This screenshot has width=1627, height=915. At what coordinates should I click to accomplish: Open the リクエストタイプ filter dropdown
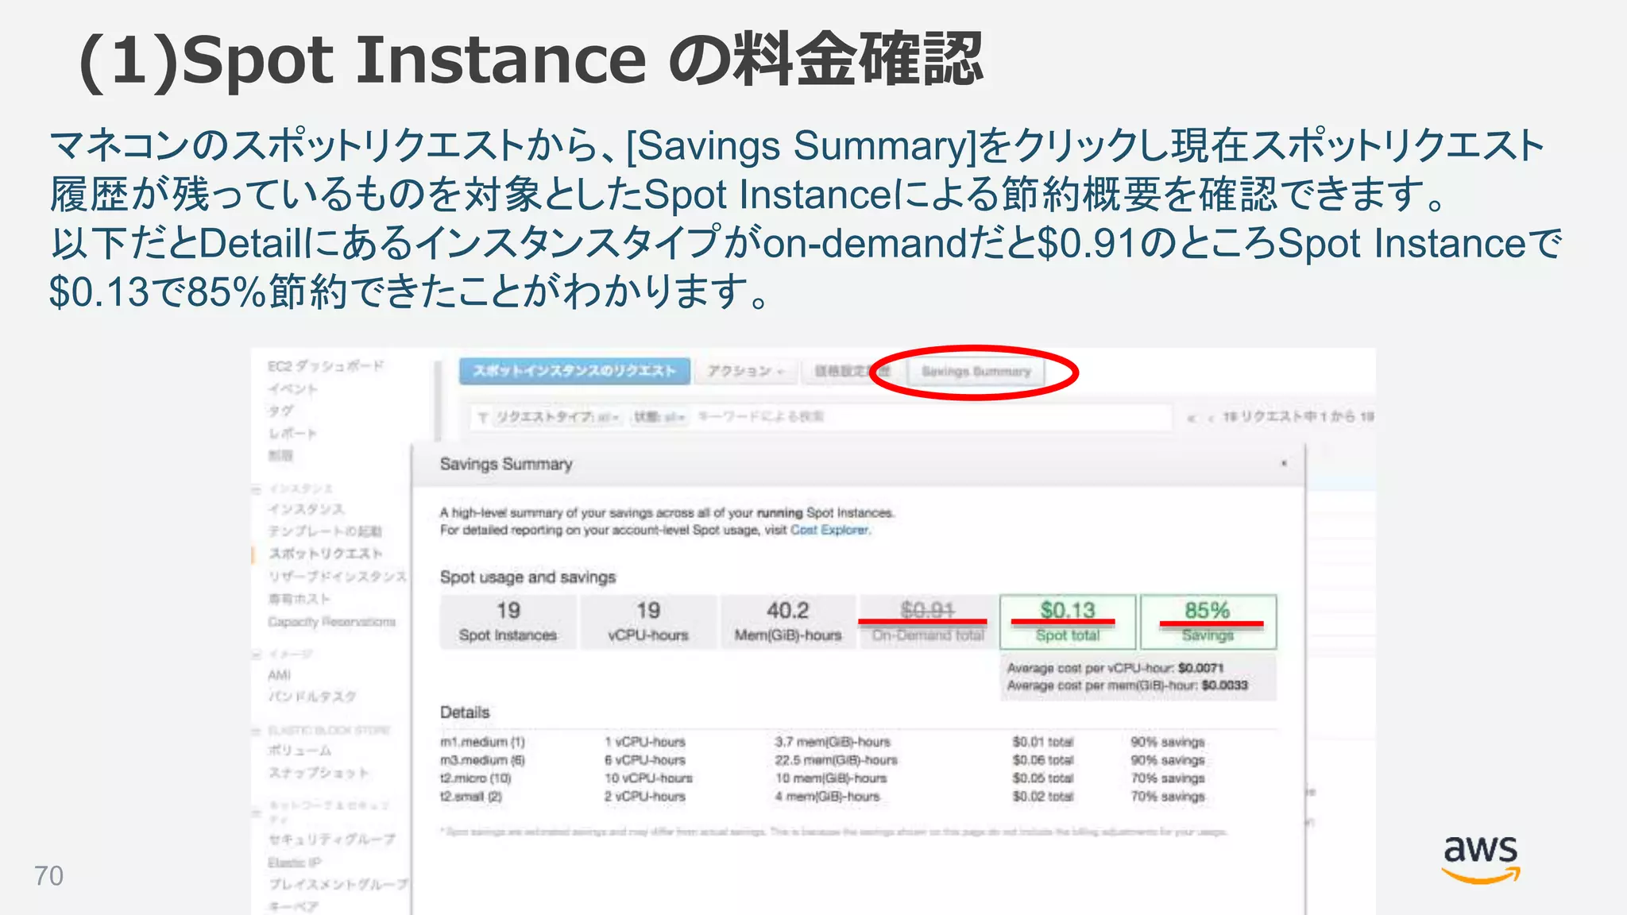tap(557, 417)
